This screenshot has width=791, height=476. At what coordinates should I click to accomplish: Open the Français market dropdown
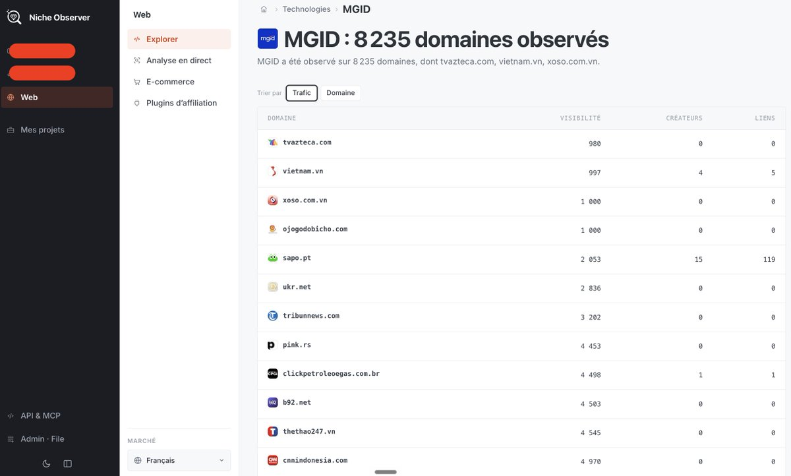(x=179, y=460)
